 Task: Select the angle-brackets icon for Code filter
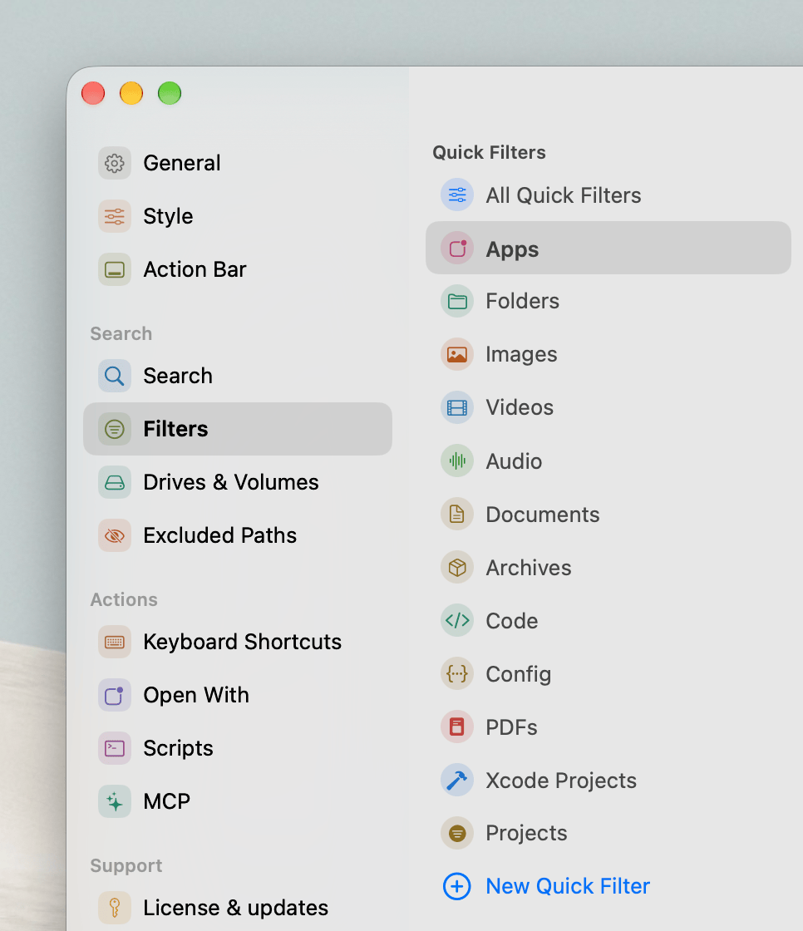[457, 620]
